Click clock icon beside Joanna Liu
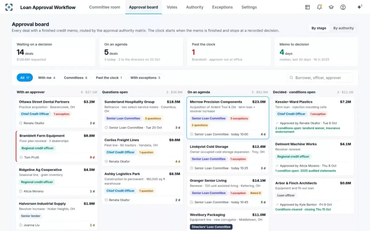 (21, 225)
